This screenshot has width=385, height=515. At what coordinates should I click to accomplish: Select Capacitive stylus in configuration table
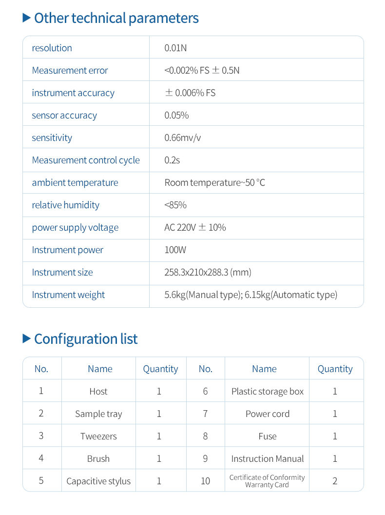(x=98, y=481)
